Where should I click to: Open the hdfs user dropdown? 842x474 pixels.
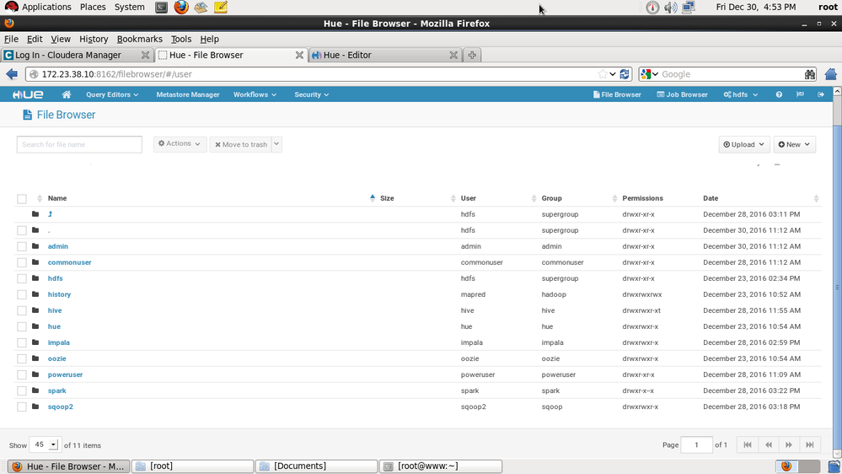(741, 94)
